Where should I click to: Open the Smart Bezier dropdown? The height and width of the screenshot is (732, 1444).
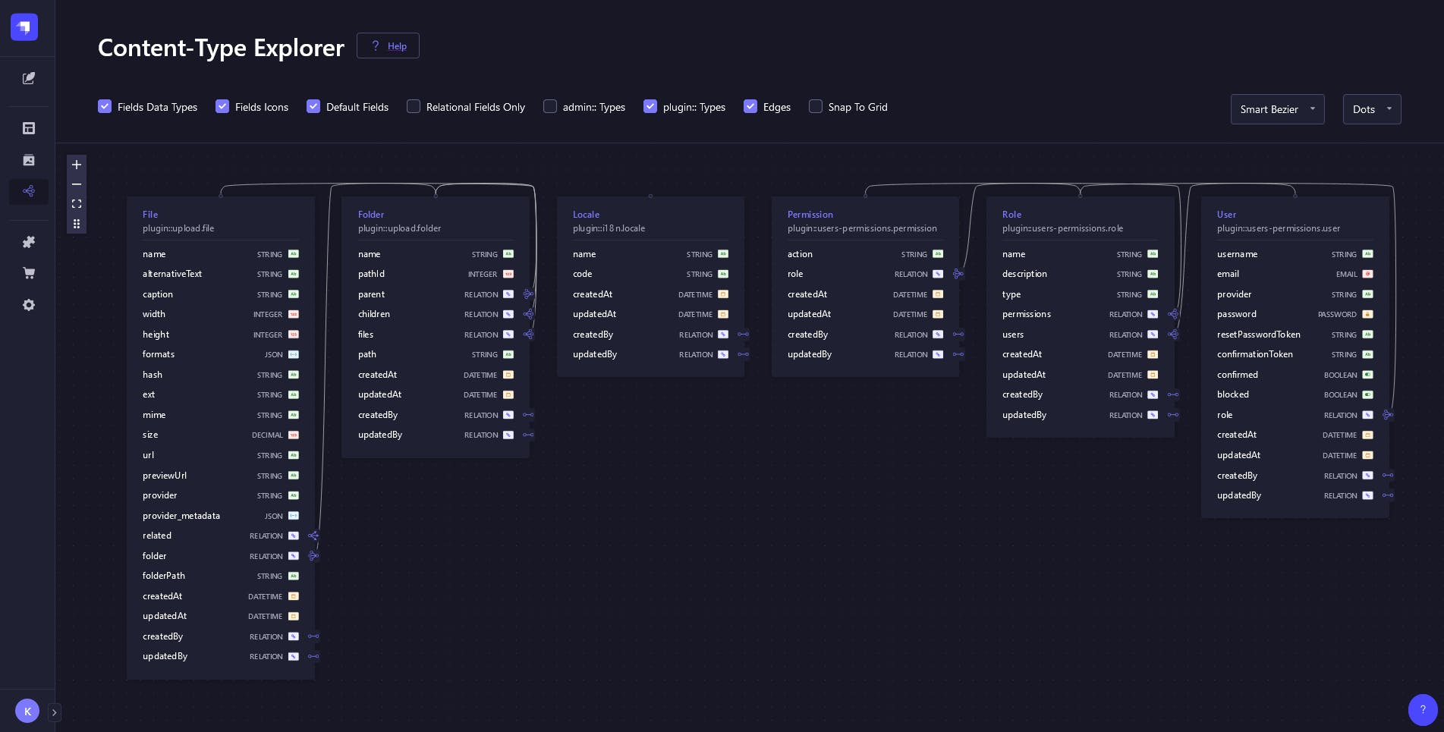[1277, 109]
